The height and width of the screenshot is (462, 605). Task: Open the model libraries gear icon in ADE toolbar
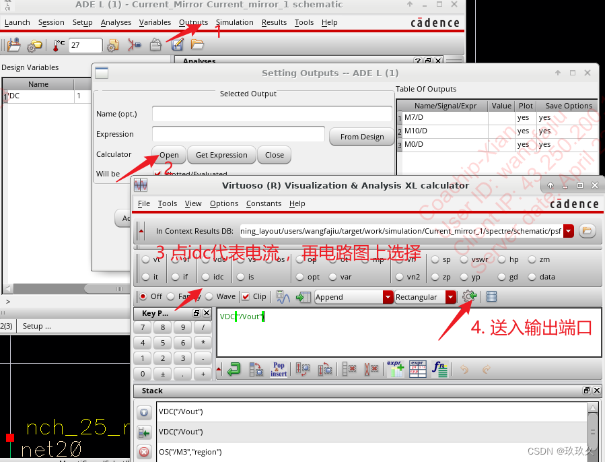[112, 46]
